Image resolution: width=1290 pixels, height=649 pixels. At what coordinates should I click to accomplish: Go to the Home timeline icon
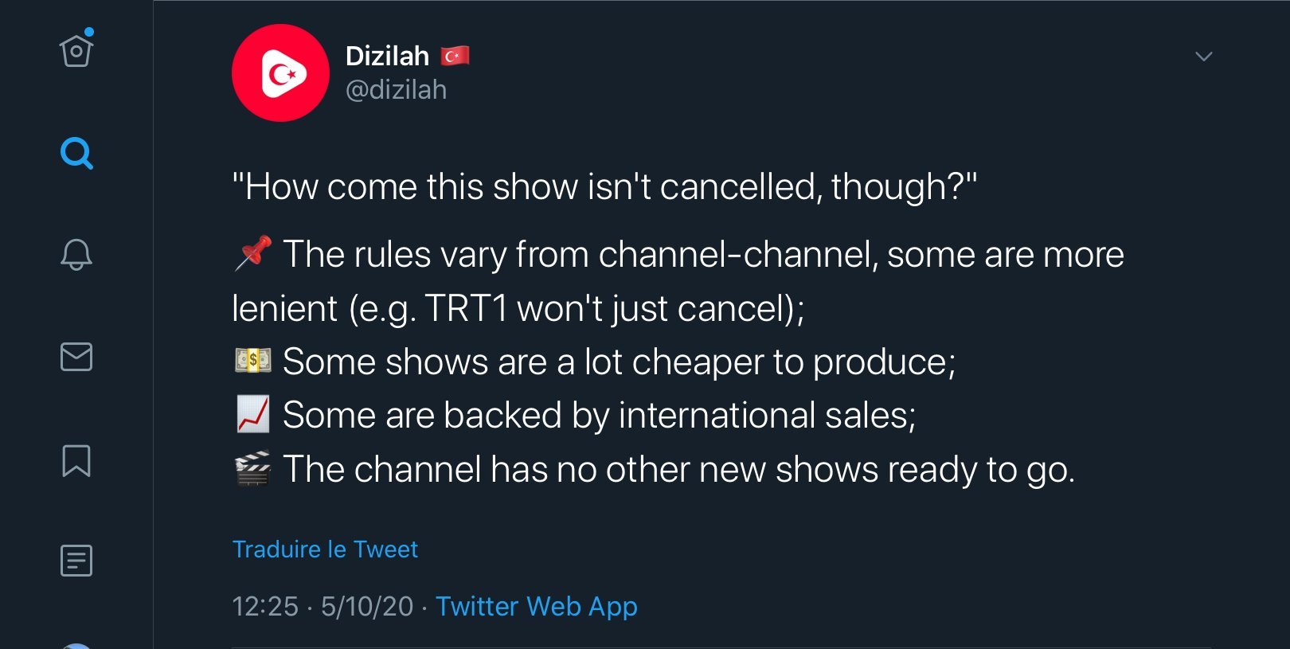click(x=76, y=51)
